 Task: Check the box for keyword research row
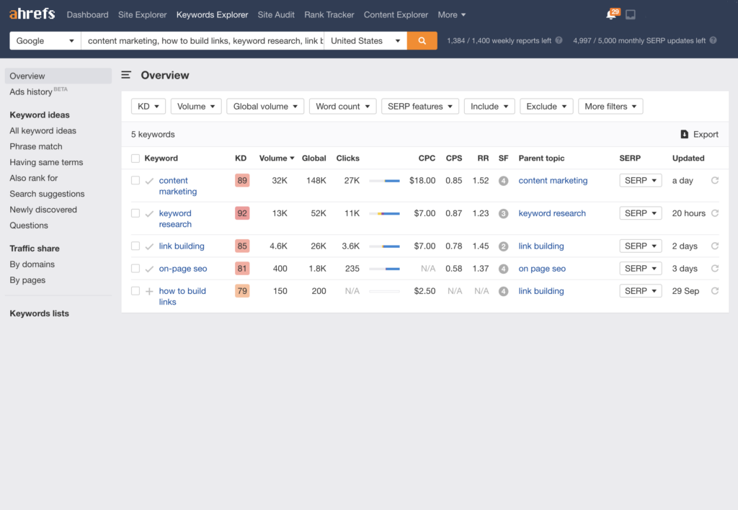[x=135, y=213]
